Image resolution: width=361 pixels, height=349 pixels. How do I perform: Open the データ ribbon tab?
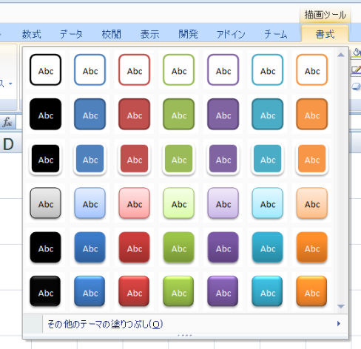[x=71, y=34]
